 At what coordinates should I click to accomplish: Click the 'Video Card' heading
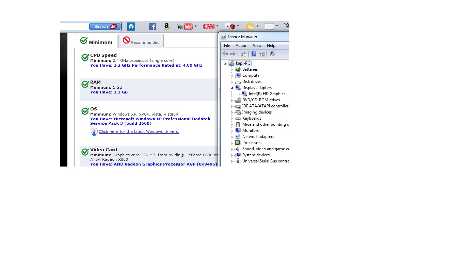pos(103,150)
